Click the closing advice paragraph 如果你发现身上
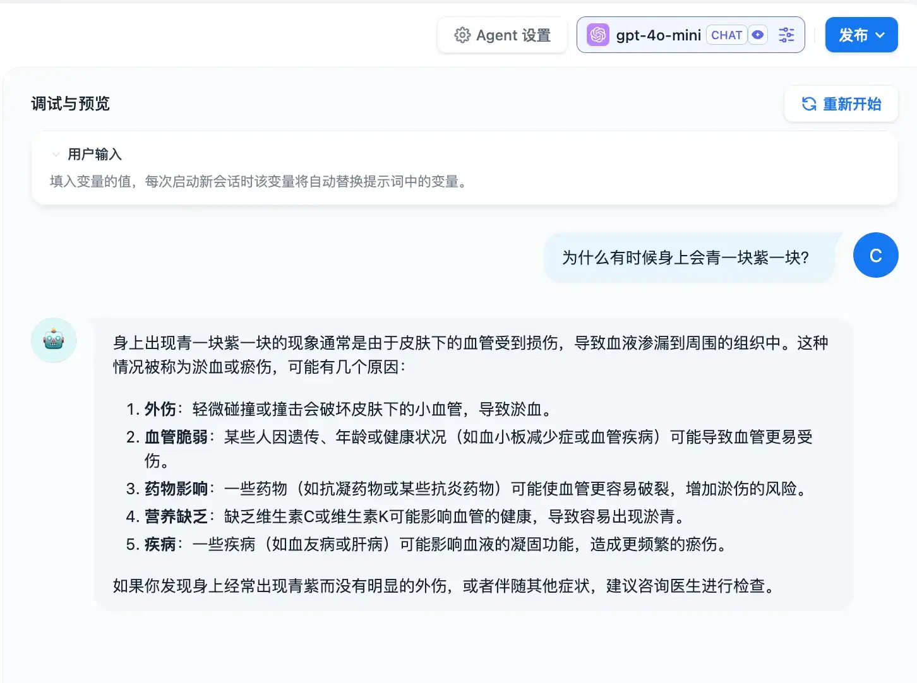 tap(445, 586)
